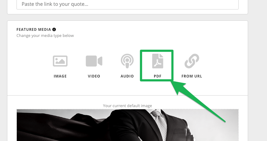The image size is (267, 141).
Task: Select the Video camera media icon
Action: [x=94, y=61]
